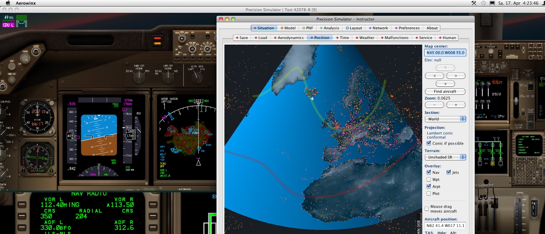Screen dimensions: 545x234
Task: Push CDU line select key beside ADF L
Action: [x=22, y=227]
